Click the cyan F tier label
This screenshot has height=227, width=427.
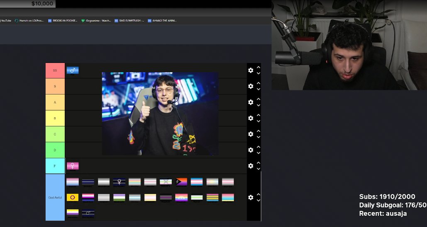pyautogui.click(x=55, y=166)
